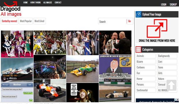Close the advertisement with the X icon
The height and width of the screenshot is (104, 179).
tap(178, 100)
